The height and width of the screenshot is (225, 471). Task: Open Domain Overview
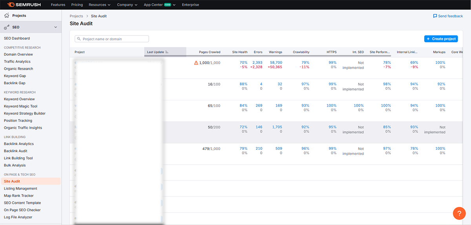click(x=18, y=54)
